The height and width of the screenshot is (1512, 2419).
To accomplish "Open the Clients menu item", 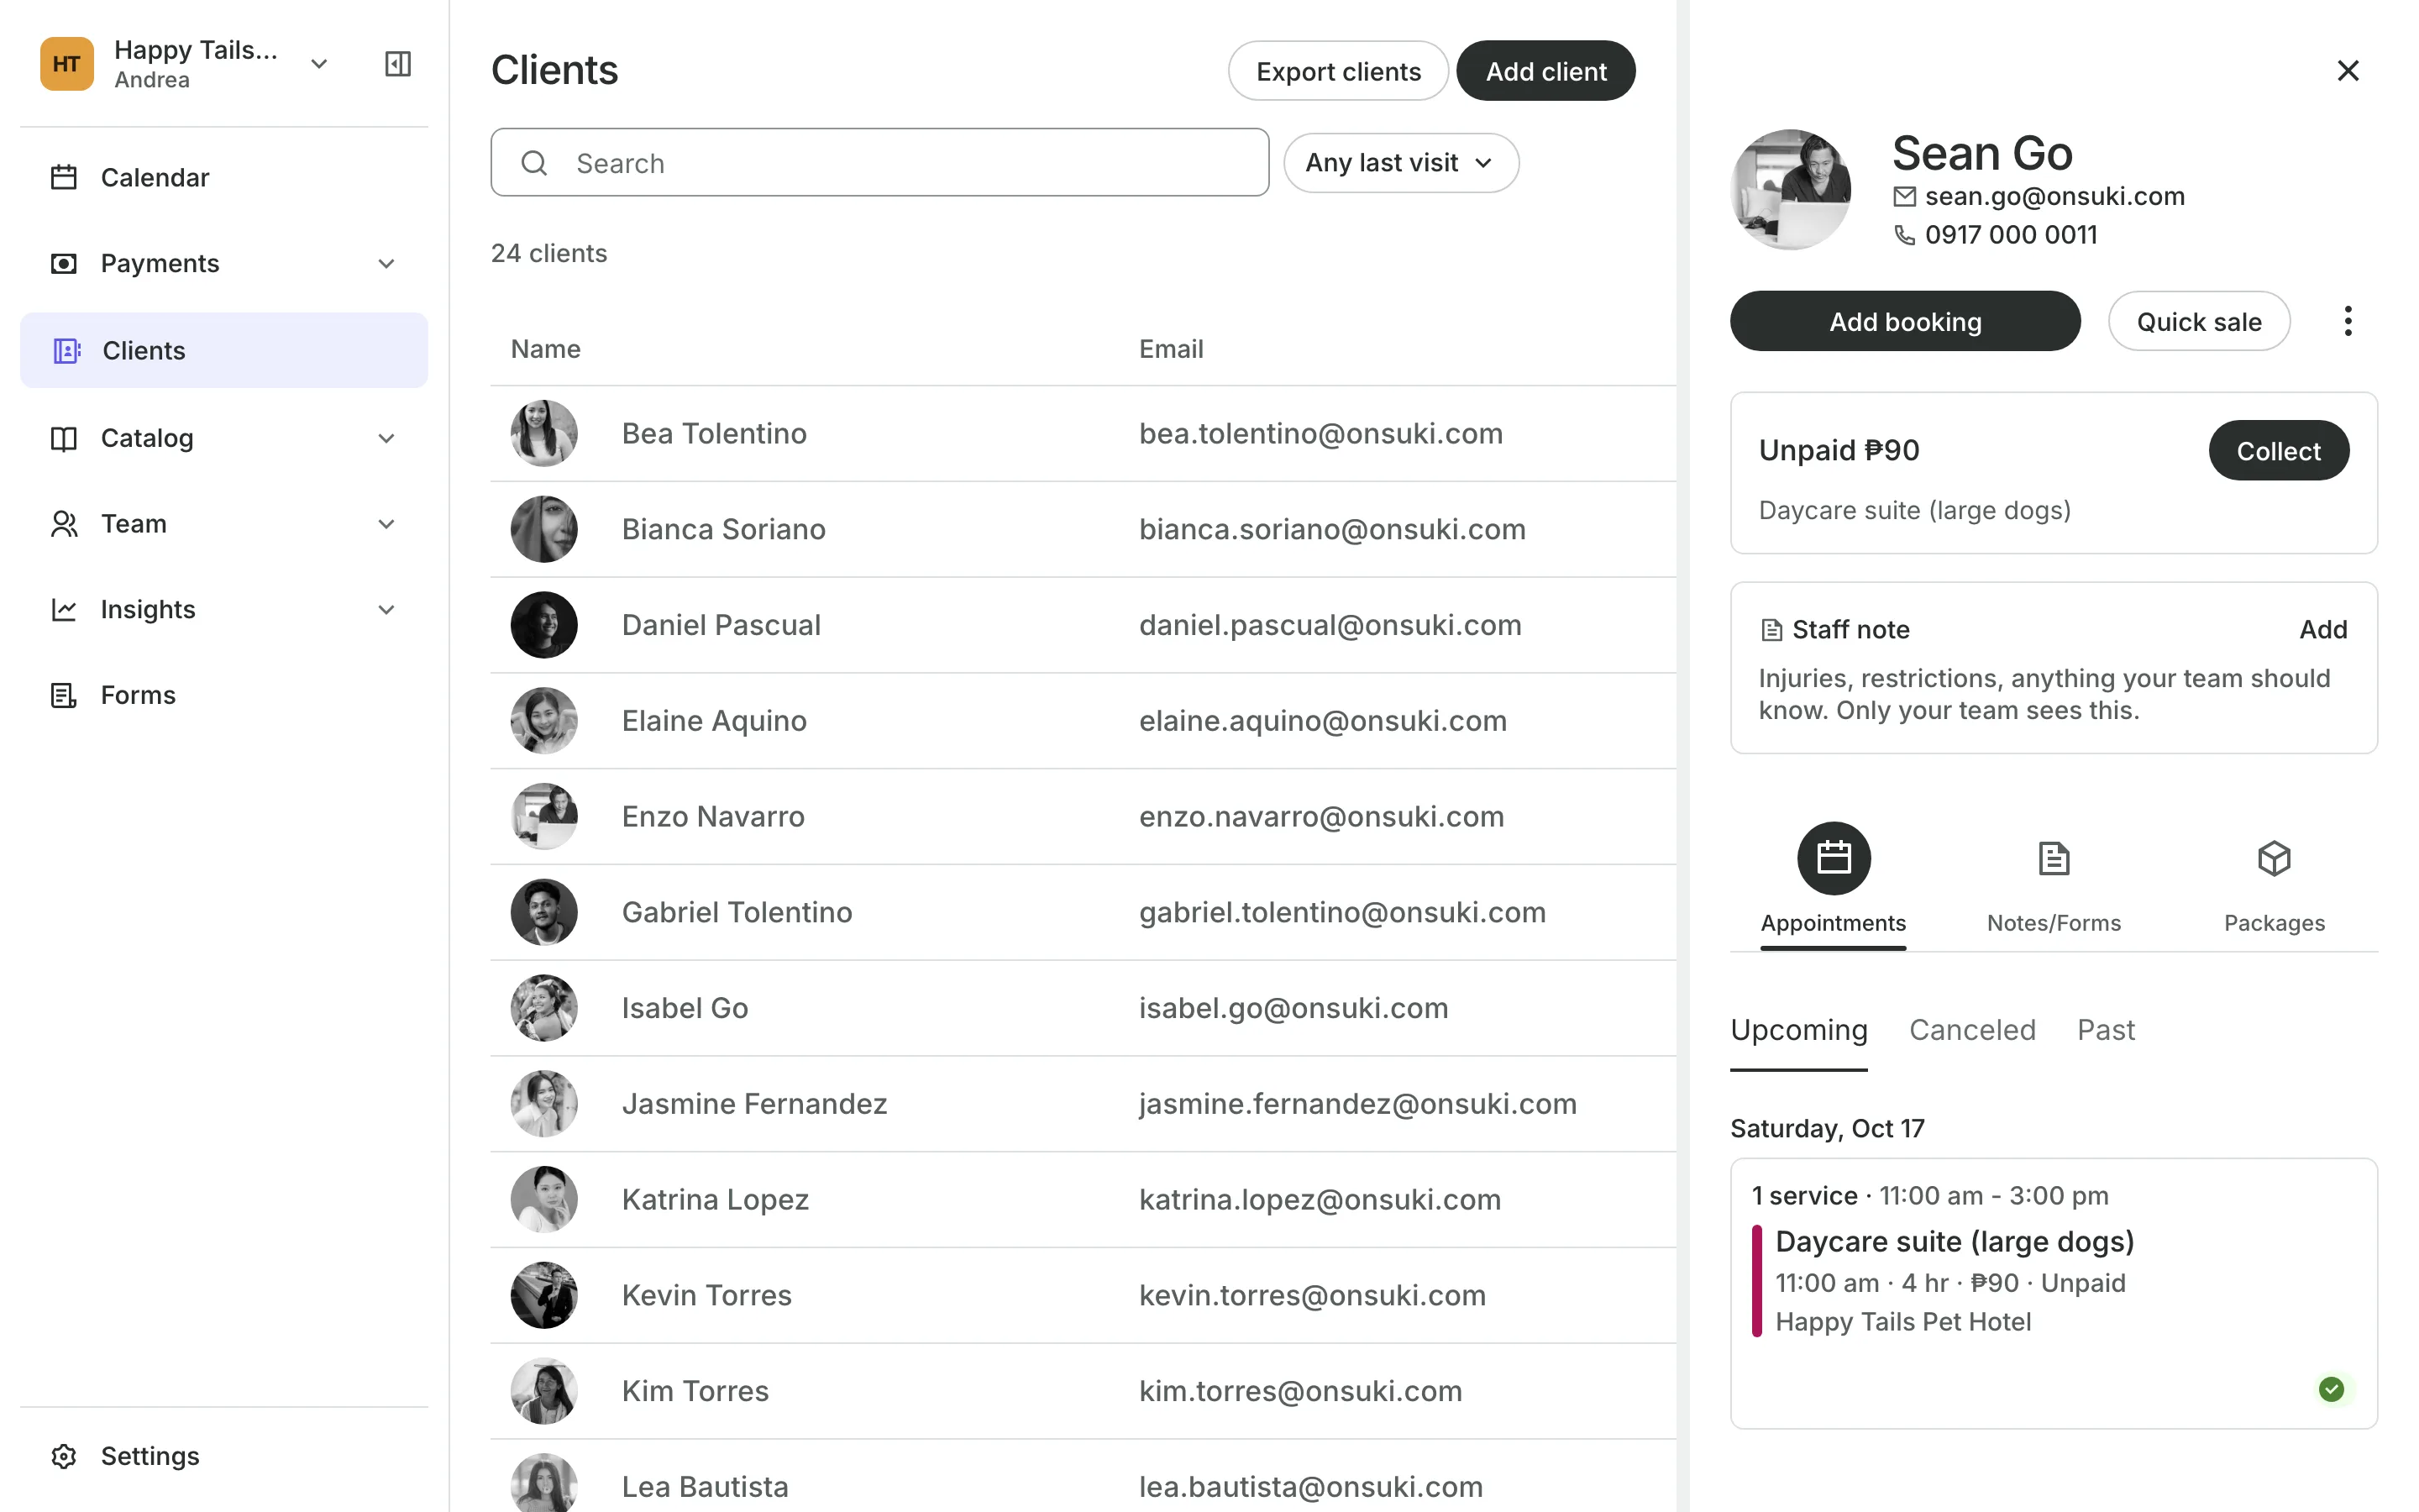I will [x=224, y=350].
